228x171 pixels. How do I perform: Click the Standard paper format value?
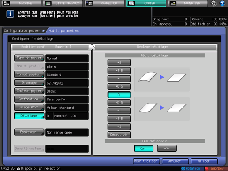click(x=67, y=75)
